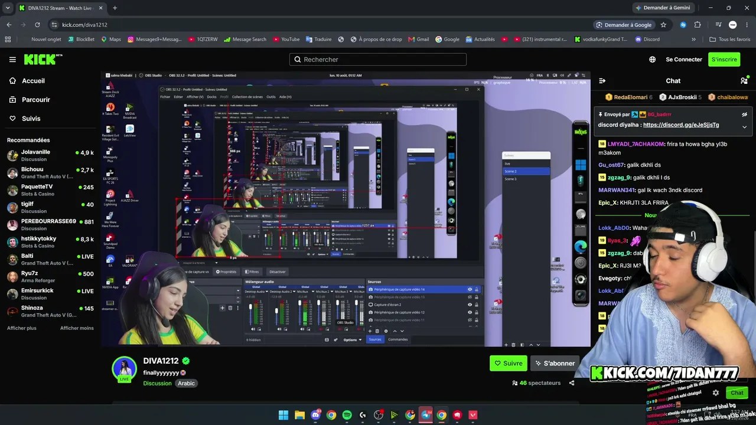
Task: Go back to the previous page
Action: click(x=9, y=25)
